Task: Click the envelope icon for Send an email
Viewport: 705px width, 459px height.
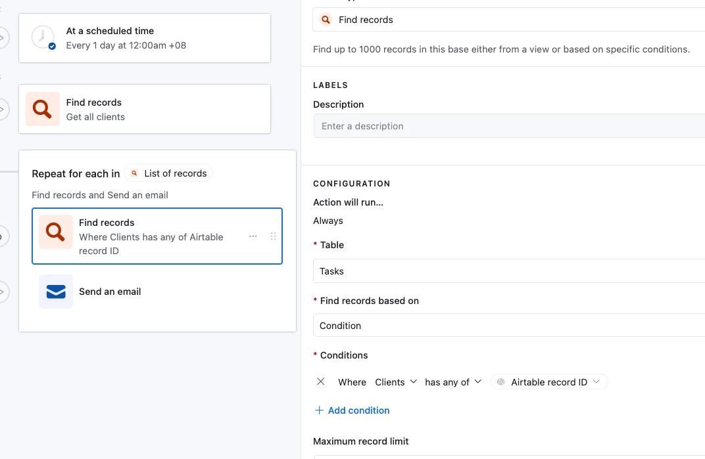Action: click(56, 292)
